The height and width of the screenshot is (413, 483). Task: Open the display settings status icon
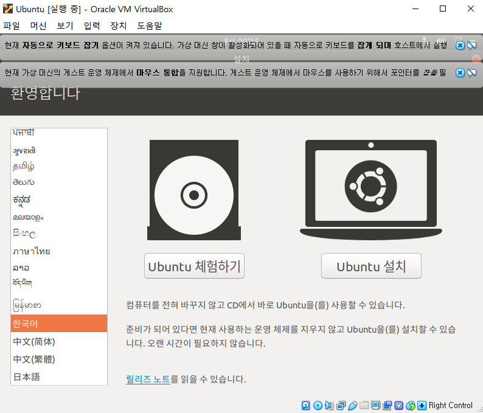coord(375,405)
